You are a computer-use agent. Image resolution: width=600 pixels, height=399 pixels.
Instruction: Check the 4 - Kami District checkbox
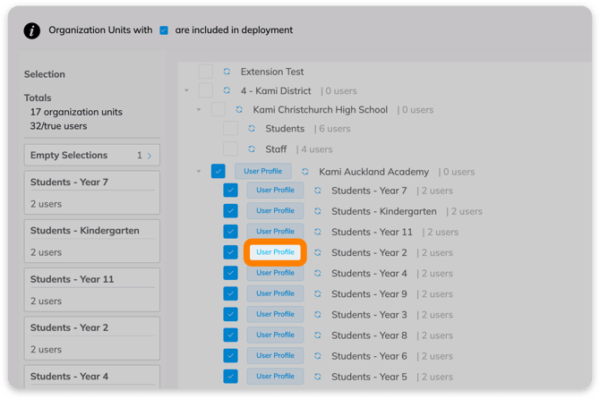[205, 90]
